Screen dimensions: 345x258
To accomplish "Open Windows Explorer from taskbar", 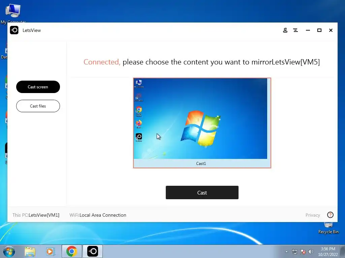I will click(x=30, y=251).
